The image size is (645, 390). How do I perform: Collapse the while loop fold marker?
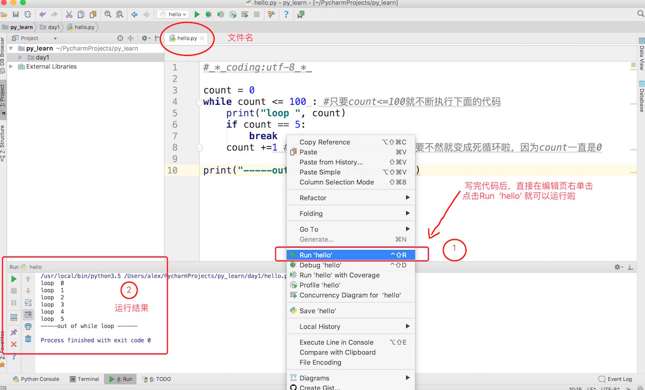tap(199, 102)
